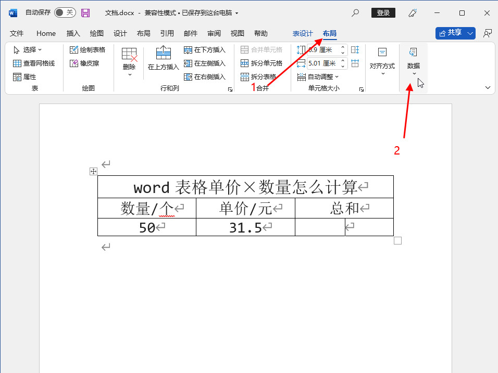Decrease column width with the down stepper
Screen dimensions: 498x373
[343, 66]
